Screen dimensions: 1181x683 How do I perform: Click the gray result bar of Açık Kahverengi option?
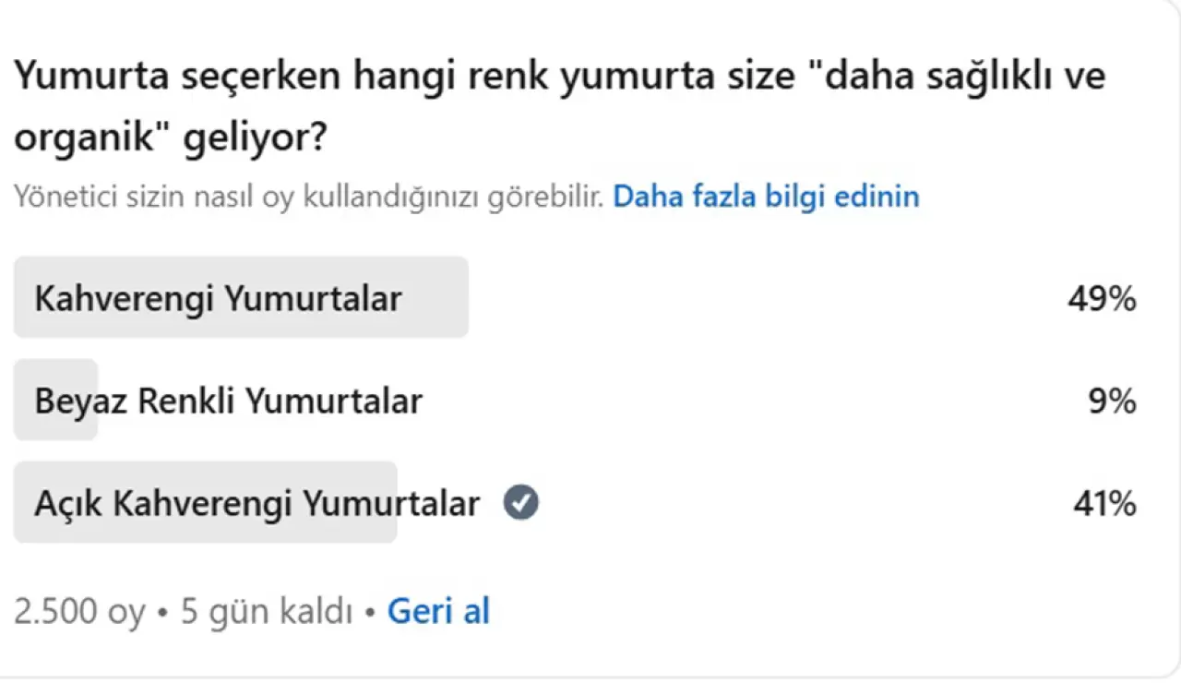[x=205, y=503]
